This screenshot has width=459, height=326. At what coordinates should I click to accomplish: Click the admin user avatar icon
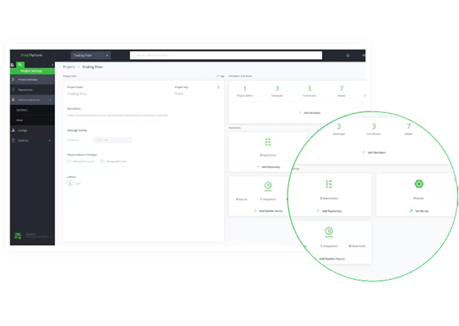click(x=70, y=184)
